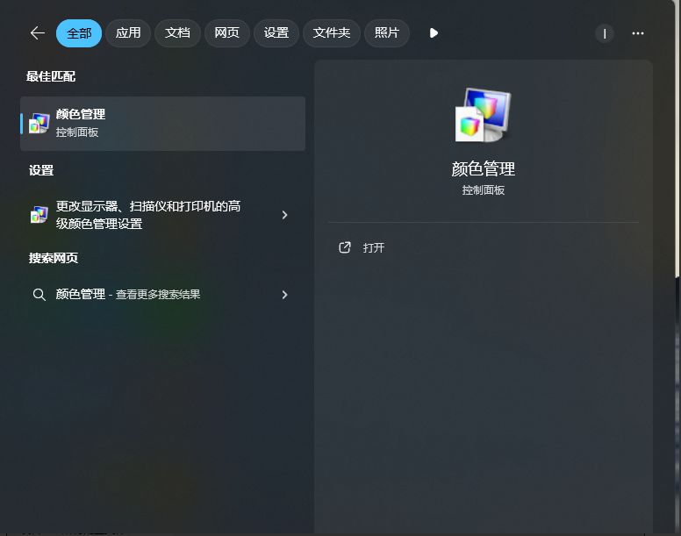The width and height of the screenshot is (681, 536).
Task: Switch to the 设置 filter tab
Action: (276, 33)
